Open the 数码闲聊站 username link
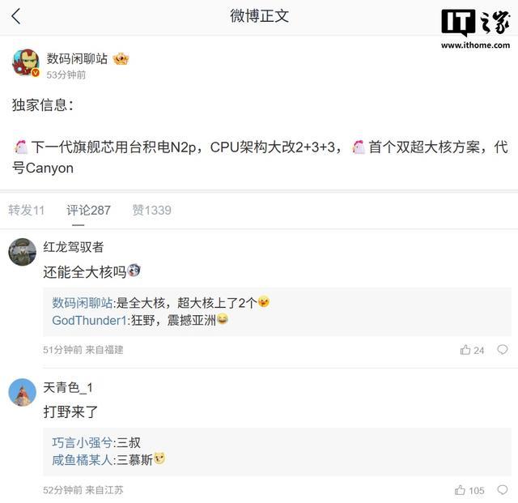Image resolution: width=518 pixels, height=503 pixels. pyautogui.click(x=77, y=58)
